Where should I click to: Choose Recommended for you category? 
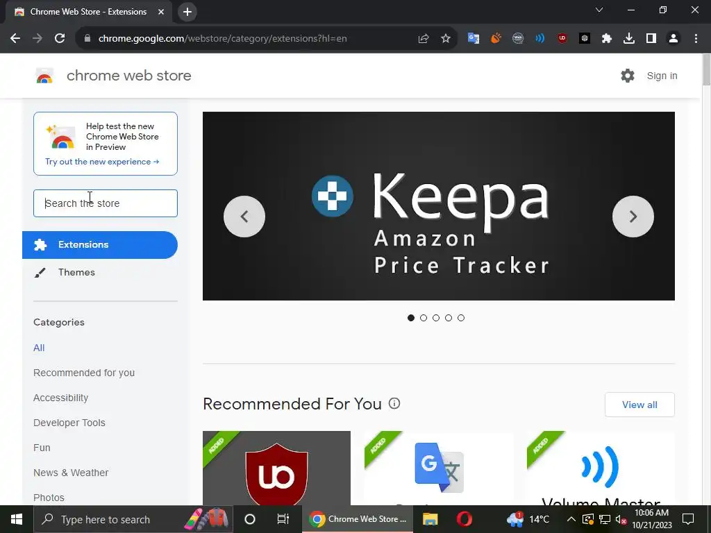(84, 373)
